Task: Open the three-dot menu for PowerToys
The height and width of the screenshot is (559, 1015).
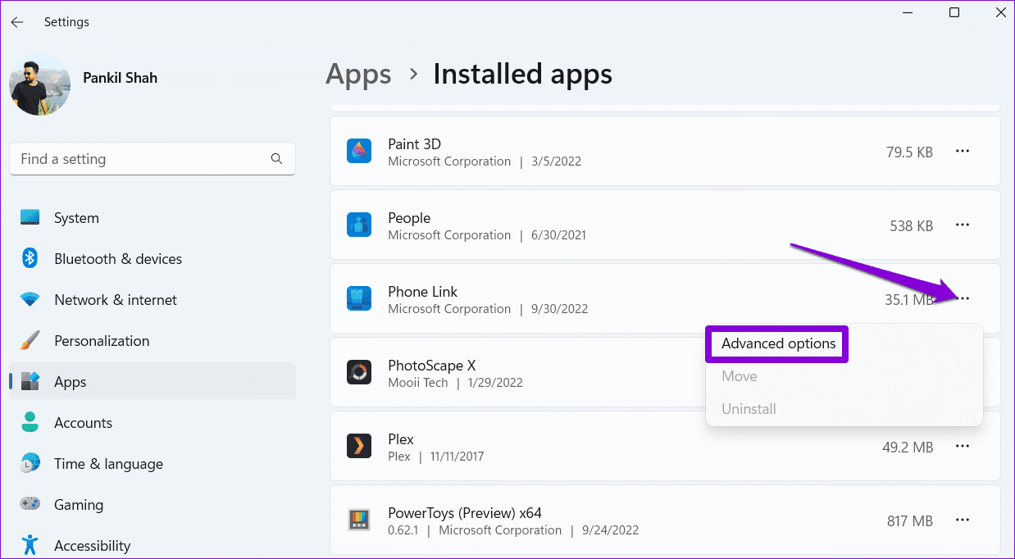Action: pyautogui.click(x=963, y=520)
